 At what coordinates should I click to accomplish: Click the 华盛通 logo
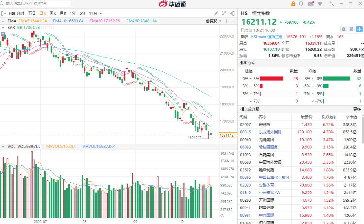172,4
